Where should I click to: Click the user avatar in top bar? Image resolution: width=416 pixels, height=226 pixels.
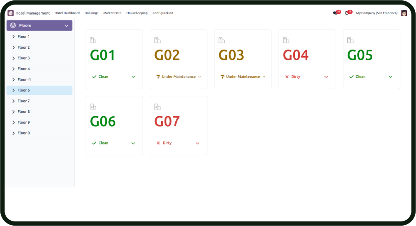click(x=404, y=13)
